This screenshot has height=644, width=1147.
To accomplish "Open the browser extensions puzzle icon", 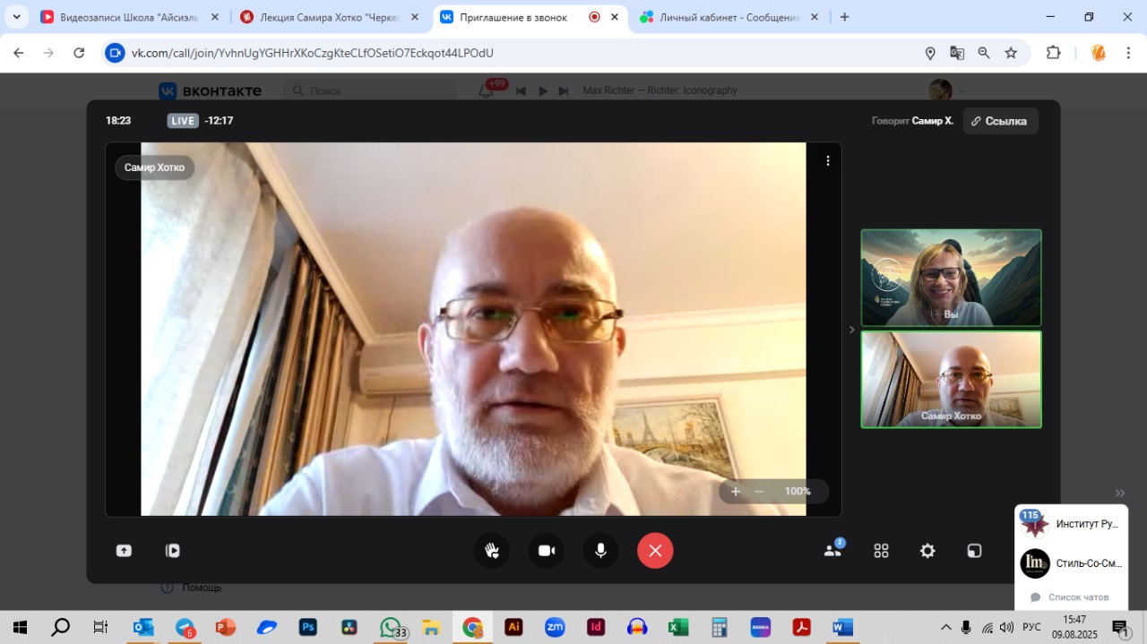I will pos(1054,53).
